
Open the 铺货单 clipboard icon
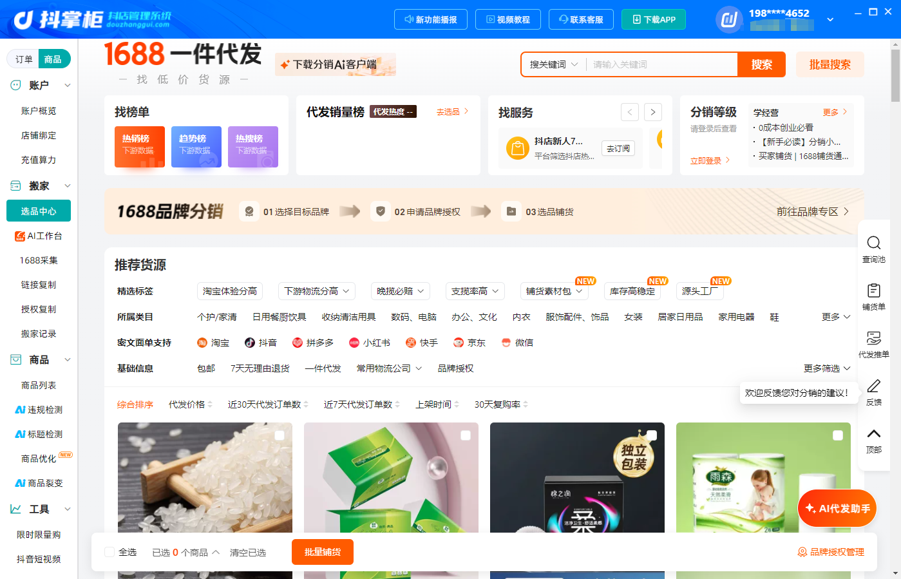[873, 290]
